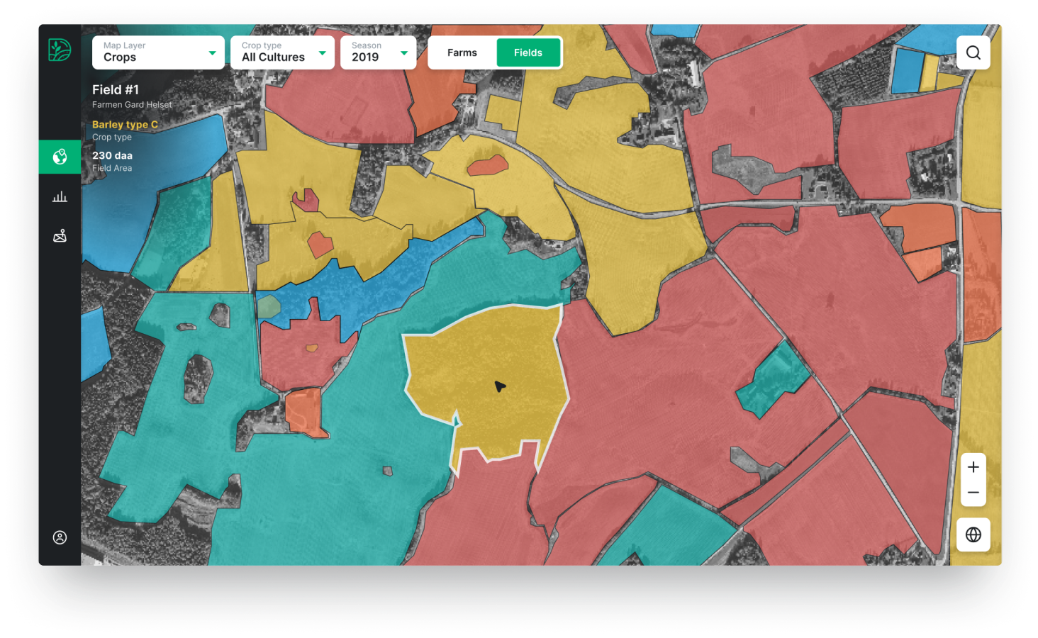Open the field map pin view

pyautogui.click(x=60, y=236)
